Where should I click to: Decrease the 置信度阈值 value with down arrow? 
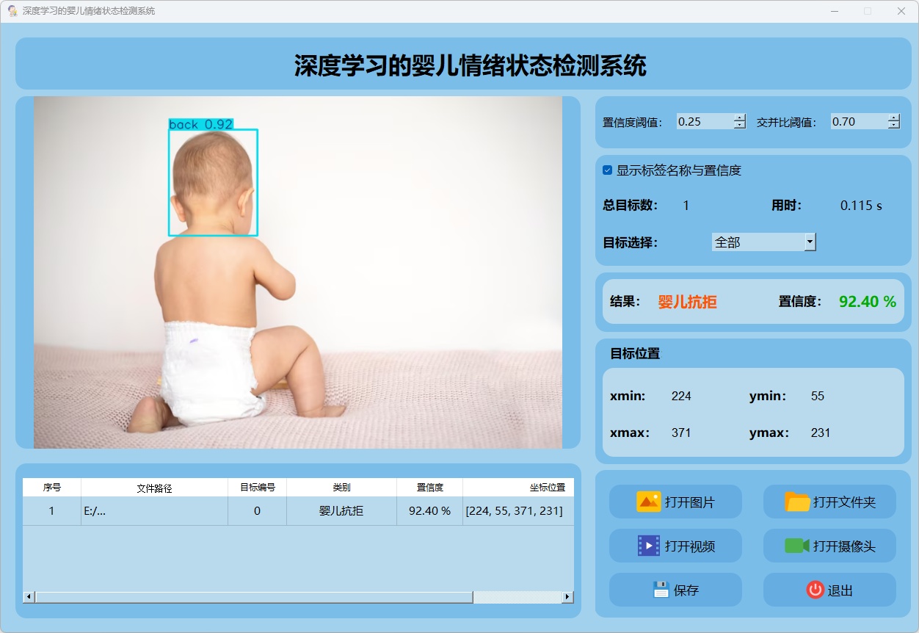pos(740,126)
